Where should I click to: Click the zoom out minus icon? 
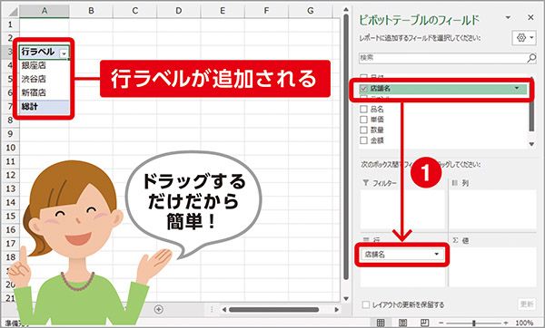[441, 323]
